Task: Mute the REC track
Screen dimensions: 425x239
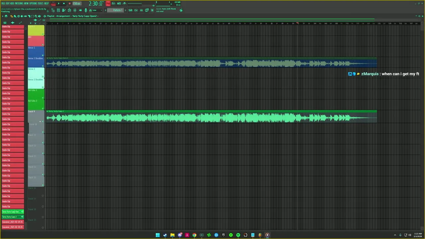Action: (42, 44)
